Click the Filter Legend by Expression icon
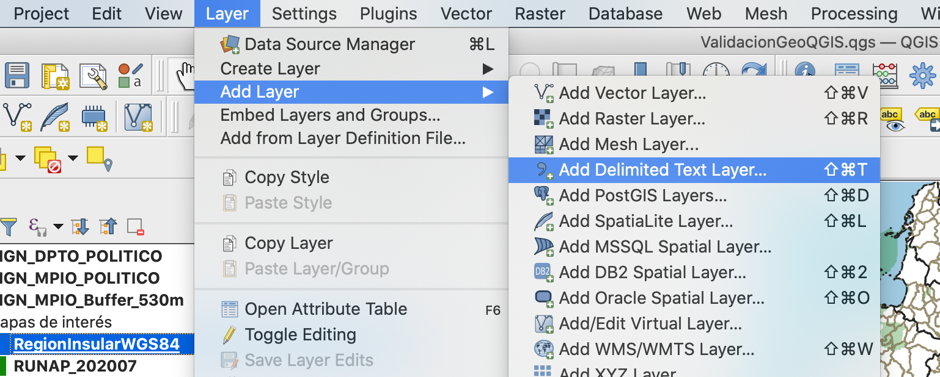Viewport: 940px width, 377px height. 38,227
